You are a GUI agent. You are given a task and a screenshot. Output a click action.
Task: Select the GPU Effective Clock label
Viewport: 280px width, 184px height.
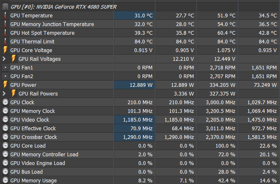pos(33,129)
